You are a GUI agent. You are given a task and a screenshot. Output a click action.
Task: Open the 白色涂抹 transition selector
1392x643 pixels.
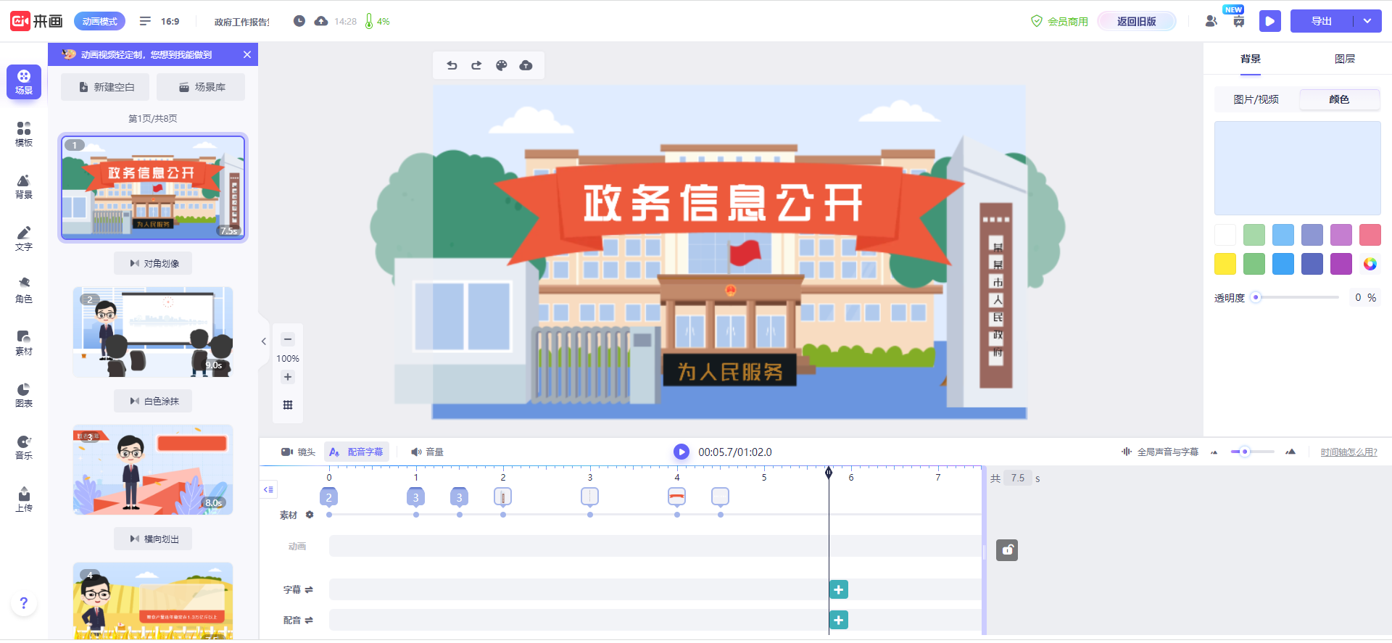pyautogui.click(x=153, y=401)
